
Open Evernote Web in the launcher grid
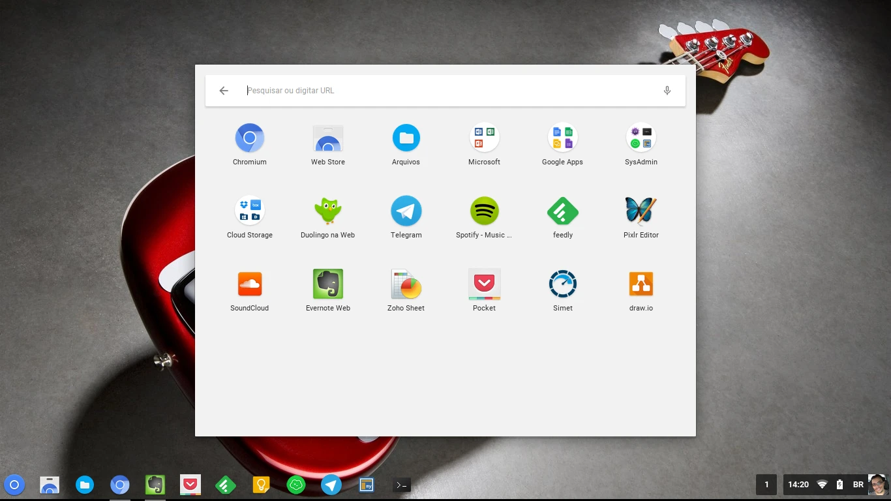click(328, 284)
